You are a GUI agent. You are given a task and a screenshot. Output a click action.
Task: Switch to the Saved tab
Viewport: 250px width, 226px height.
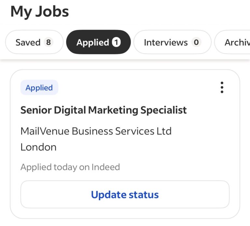point(34,42)
